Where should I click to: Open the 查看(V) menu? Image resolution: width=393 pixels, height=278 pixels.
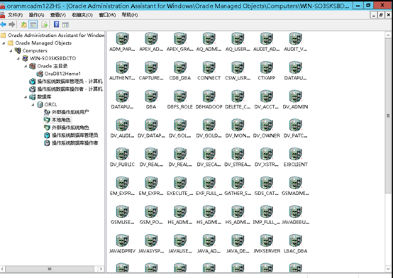tap(58, 15)
